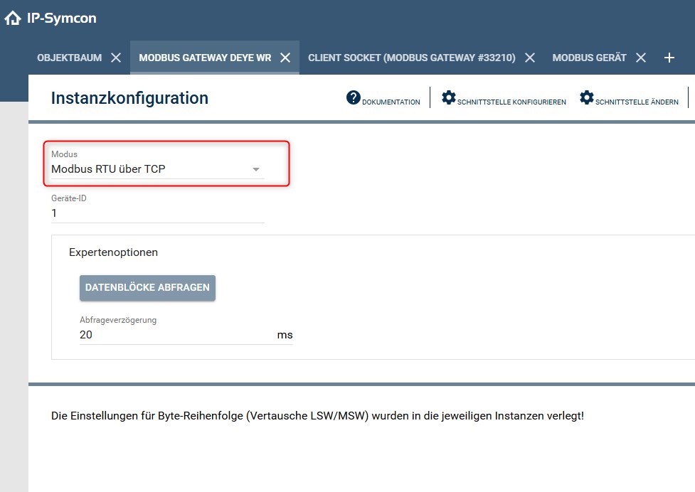This screenshot has width=695, height=492.
Task: Switch to the Objektbaum tab
Action: pyautogui.click(x=70, y=58)
